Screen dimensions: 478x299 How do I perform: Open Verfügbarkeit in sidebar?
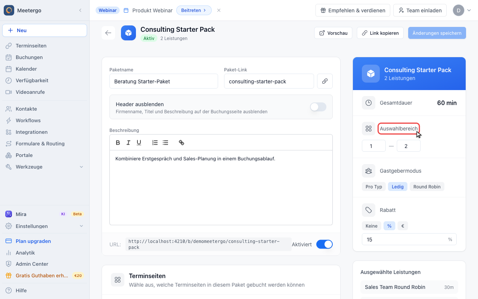tap(45, 80)
